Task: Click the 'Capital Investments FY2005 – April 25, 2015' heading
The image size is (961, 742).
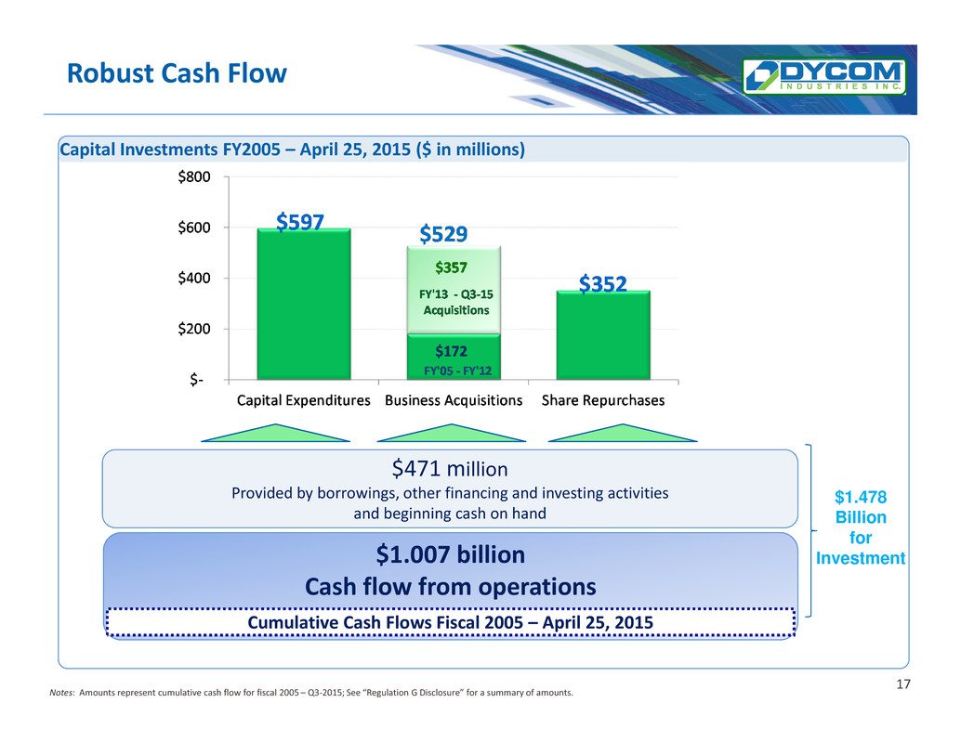Action: (293, 150)
